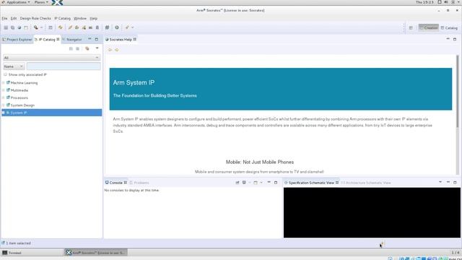Image resolution: width=462 pixels, height=260 pixels.
Task: Go forward in Socrates Help browser
Action: pyautogui.click(x=117, y=50)
